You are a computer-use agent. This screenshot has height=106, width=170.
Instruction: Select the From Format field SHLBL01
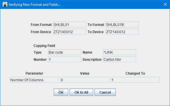[70, 24]
